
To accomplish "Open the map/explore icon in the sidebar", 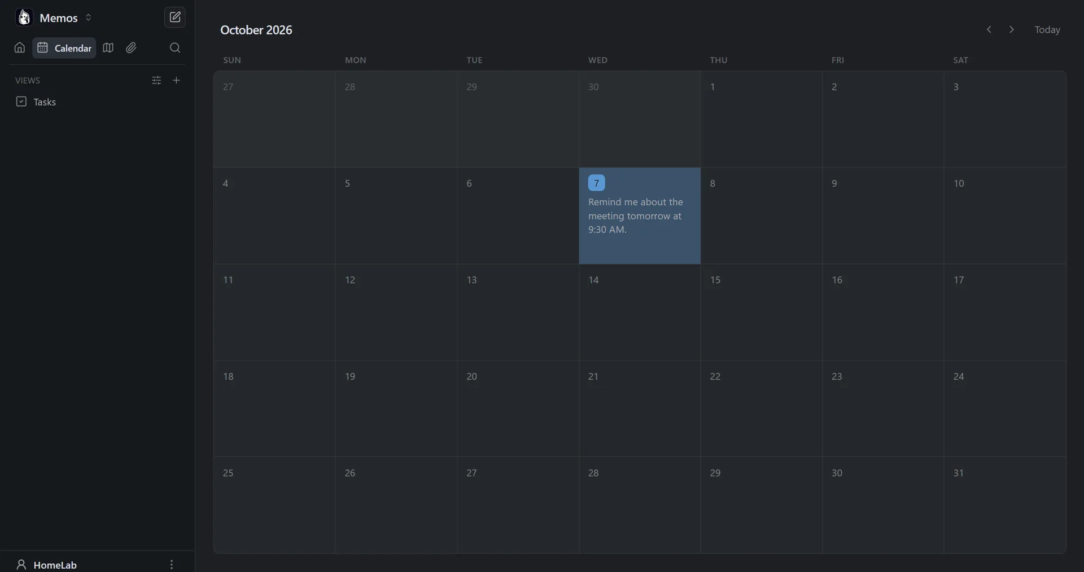I will [108, 48].
